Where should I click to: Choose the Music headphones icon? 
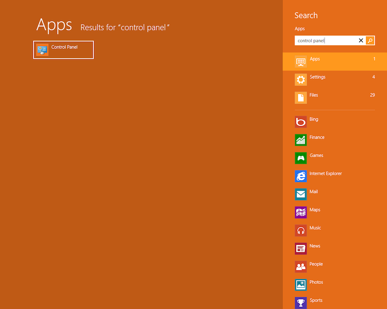[301, 230]
